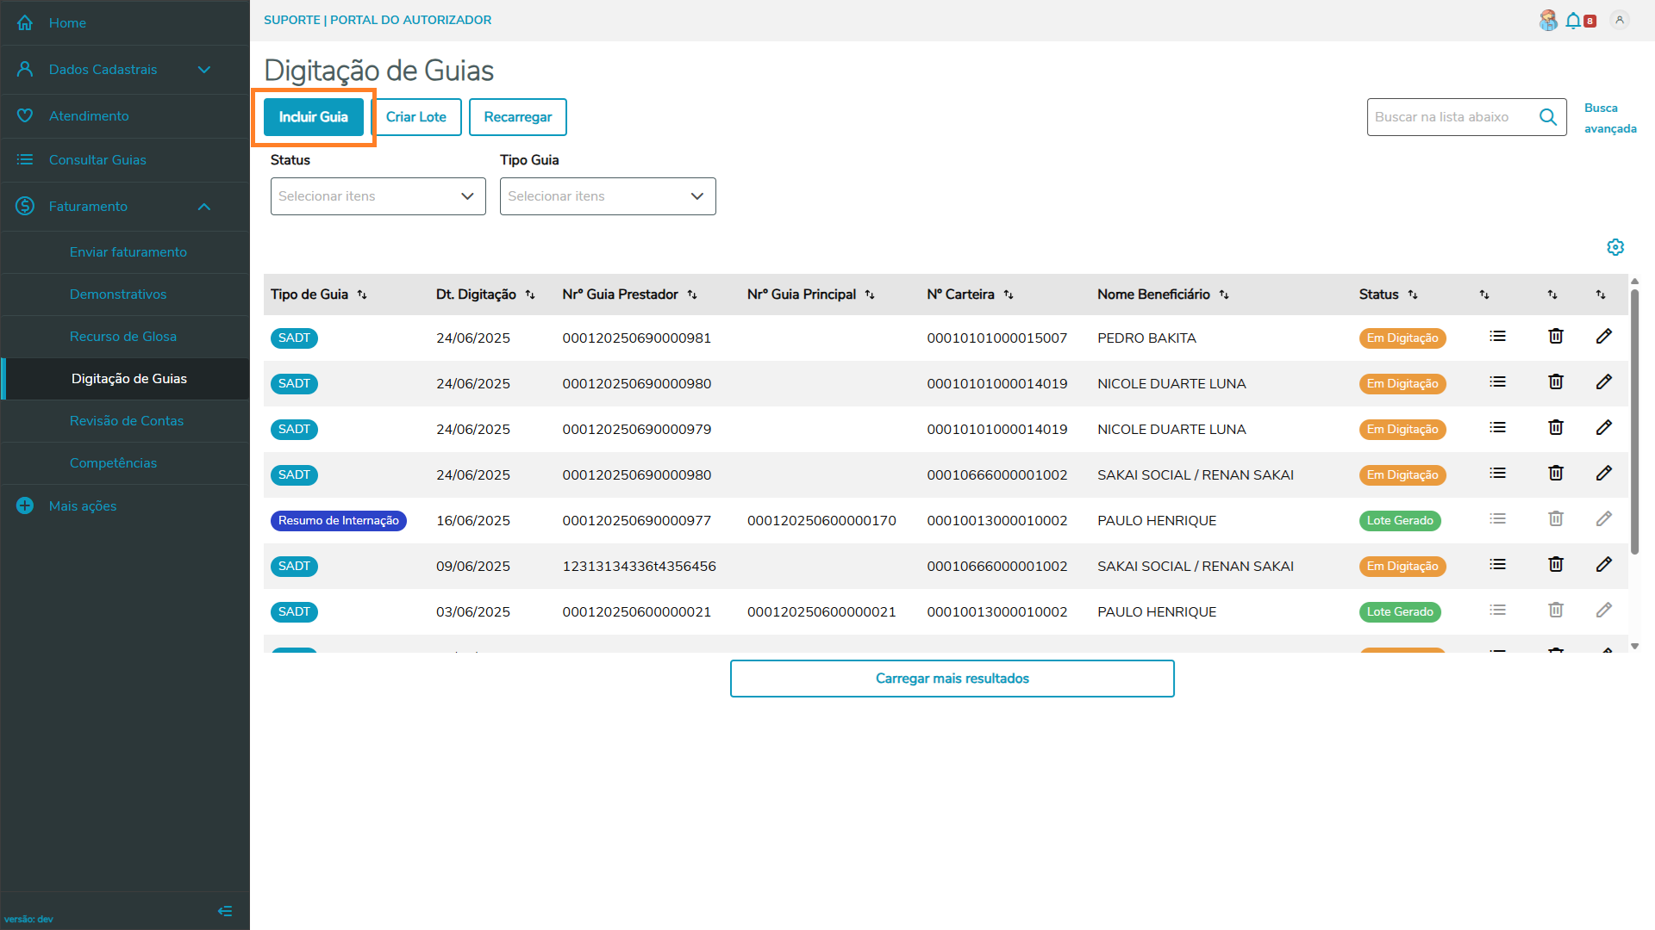Click the Incluir Guia button
Image resolution: width=1655 pixels, height=930 pixels.
(x=313, y=117)
